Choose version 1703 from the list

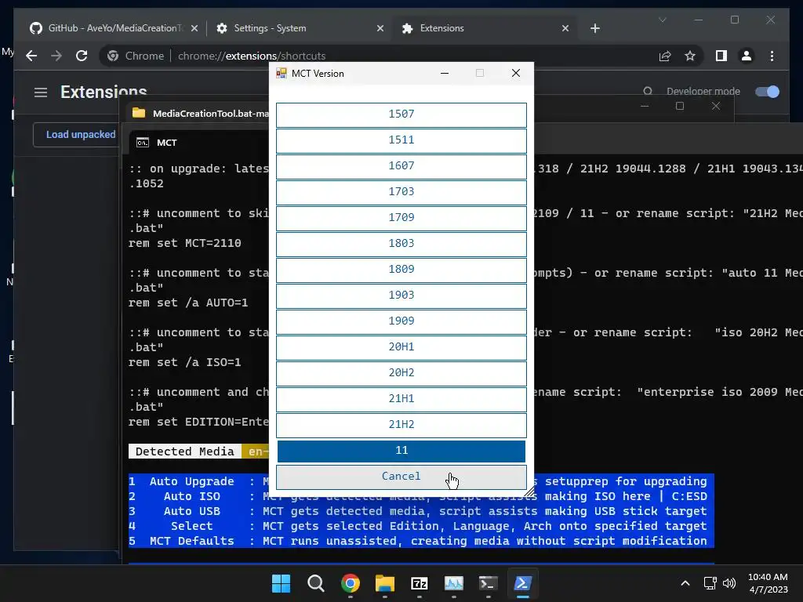[401, 193]
